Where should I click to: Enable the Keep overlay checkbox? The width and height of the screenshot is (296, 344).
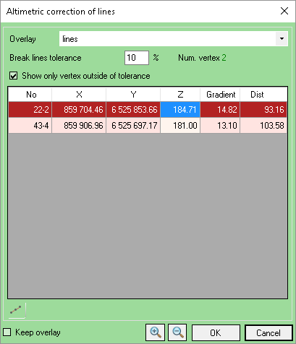pyautogui.click(x=7, y=332)
